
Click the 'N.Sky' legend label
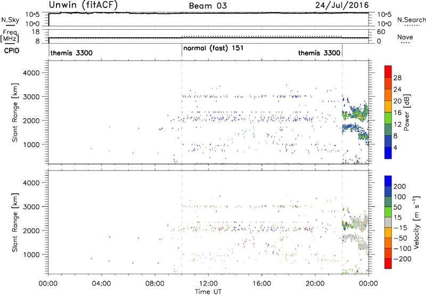[x=10, y=20]
